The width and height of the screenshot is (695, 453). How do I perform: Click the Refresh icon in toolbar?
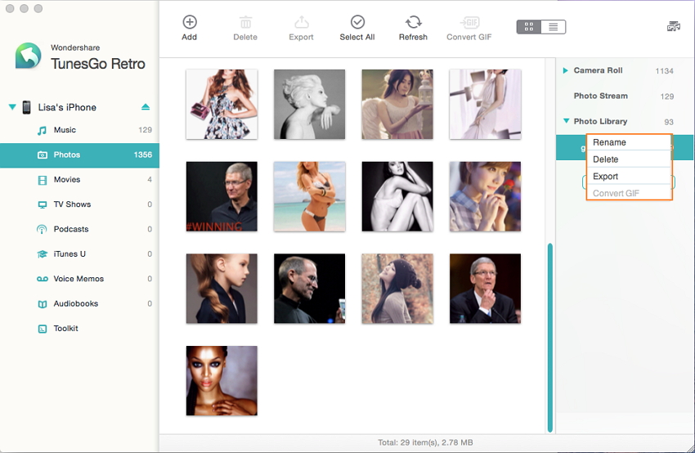413,23
